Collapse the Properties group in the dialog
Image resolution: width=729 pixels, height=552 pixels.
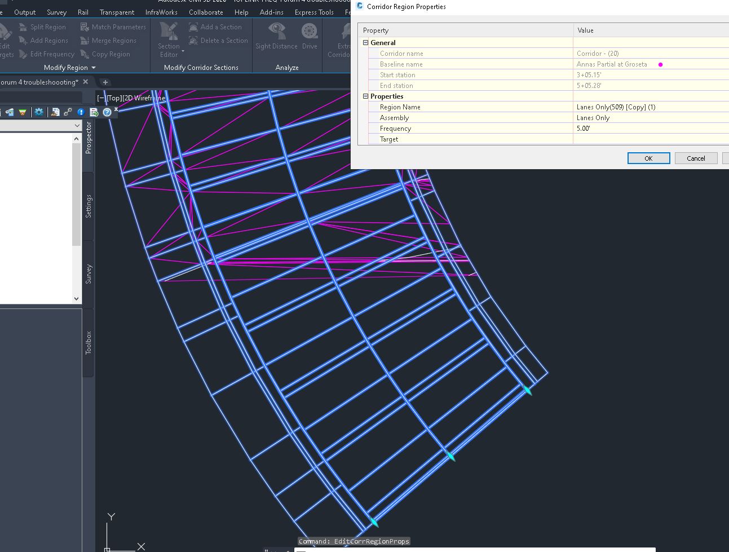click(x=365, y=96)
